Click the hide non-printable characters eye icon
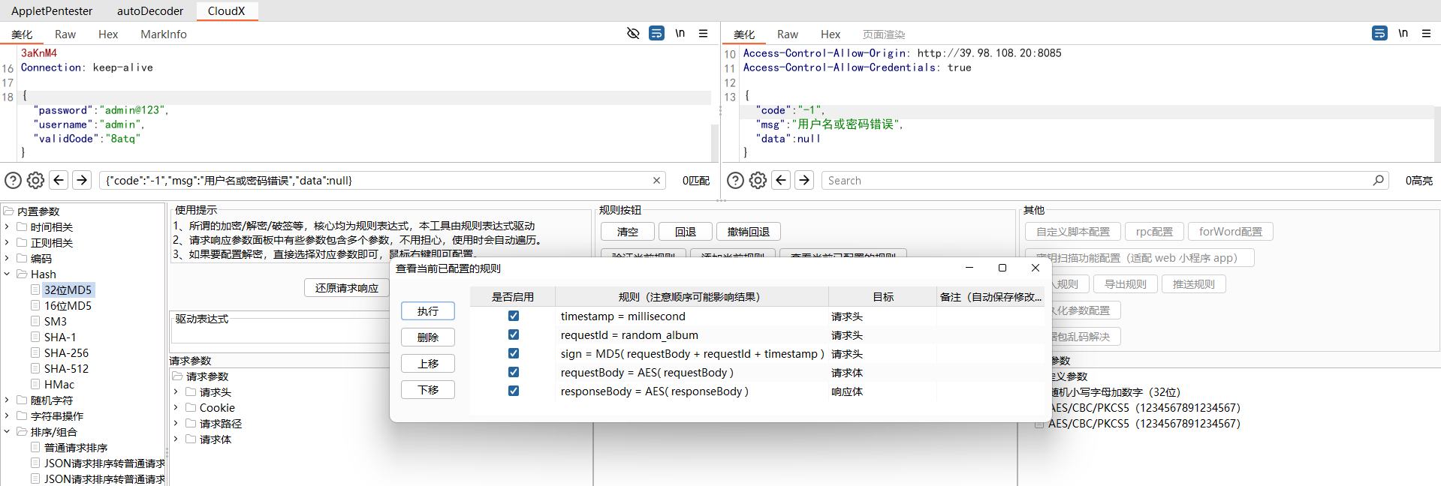 point(633,33)
